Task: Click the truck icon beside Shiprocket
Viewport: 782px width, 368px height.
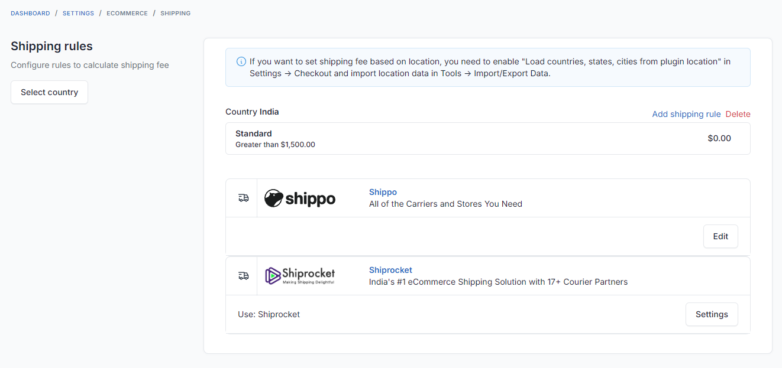Action: pos(243,276)
